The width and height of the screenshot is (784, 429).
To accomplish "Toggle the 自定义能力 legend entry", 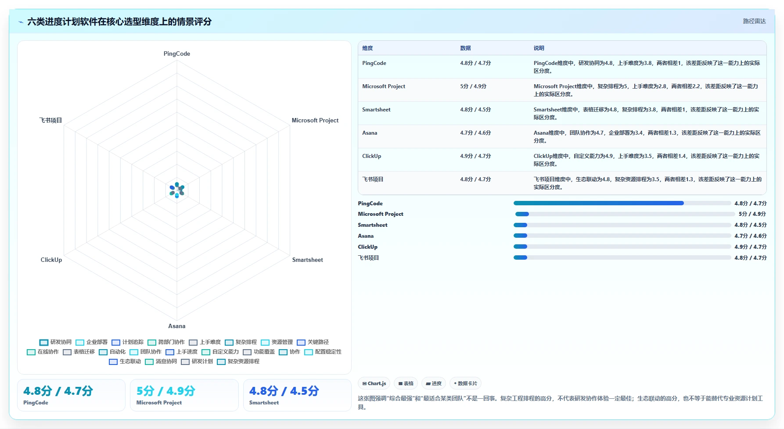I will (x=220, y=352).
